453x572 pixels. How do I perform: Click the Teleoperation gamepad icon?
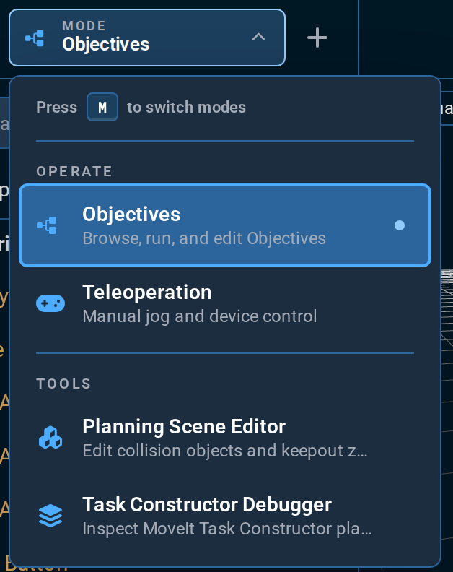click(x=50, y=303)
